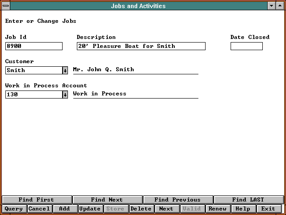Delete the current job
The width and height of the screenshot is (286, 215).
141,209
